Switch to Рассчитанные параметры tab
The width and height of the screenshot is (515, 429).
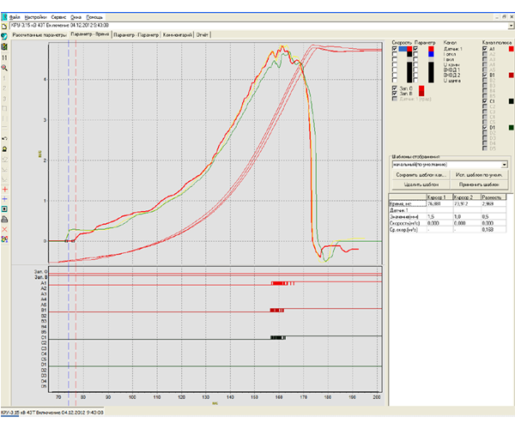(39, 35)
